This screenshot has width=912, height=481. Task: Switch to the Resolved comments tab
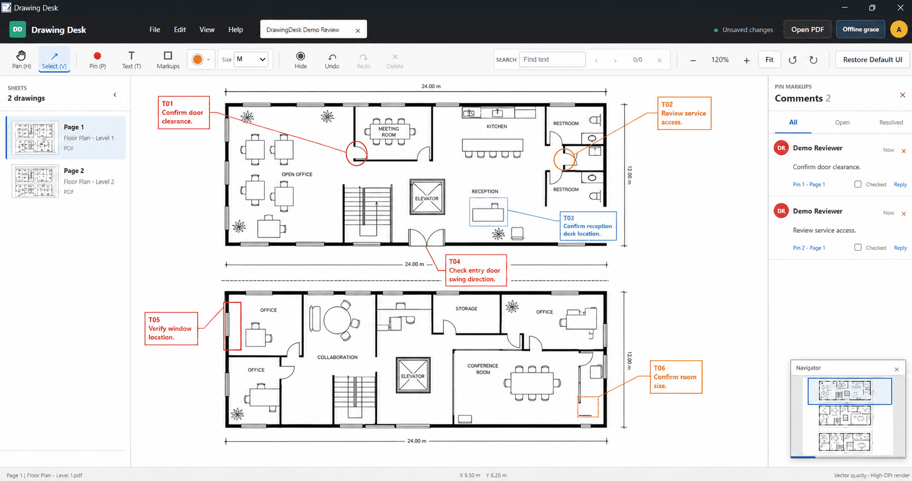tap(891, 122)
